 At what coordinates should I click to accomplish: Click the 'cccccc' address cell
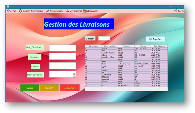tap(143, 86)
